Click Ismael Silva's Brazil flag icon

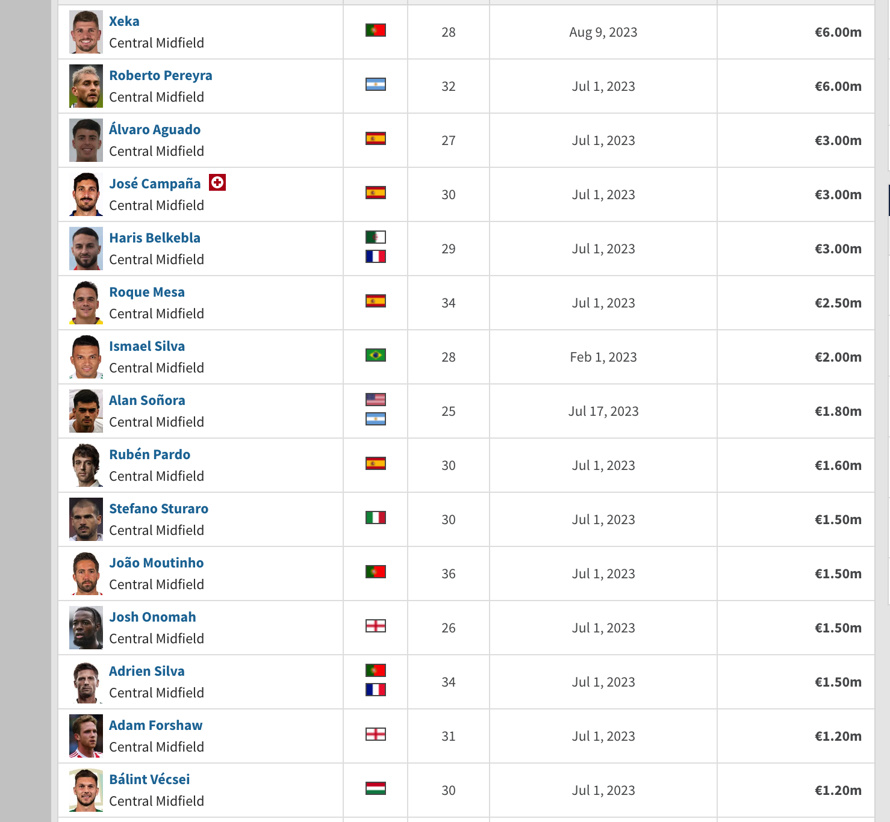(376, 355)
